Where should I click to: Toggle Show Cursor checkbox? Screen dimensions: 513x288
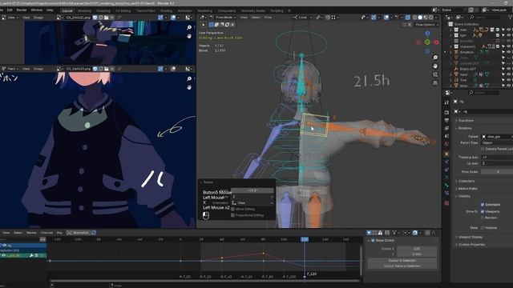(373, 240)
